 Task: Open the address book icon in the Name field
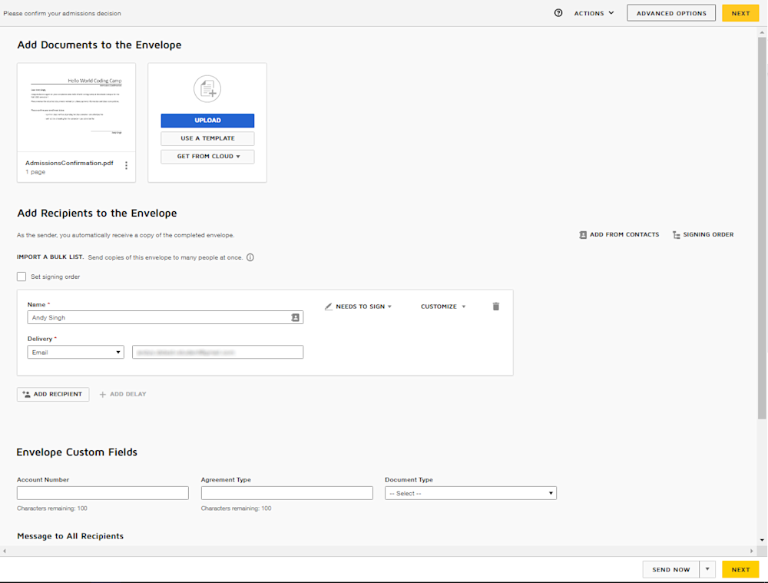click(296, 317)
